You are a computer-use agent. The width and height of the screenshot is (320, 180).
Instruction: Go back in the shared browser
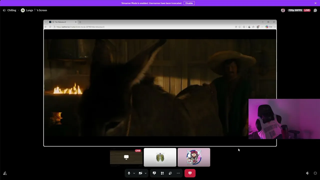click(x=46, y=27)
